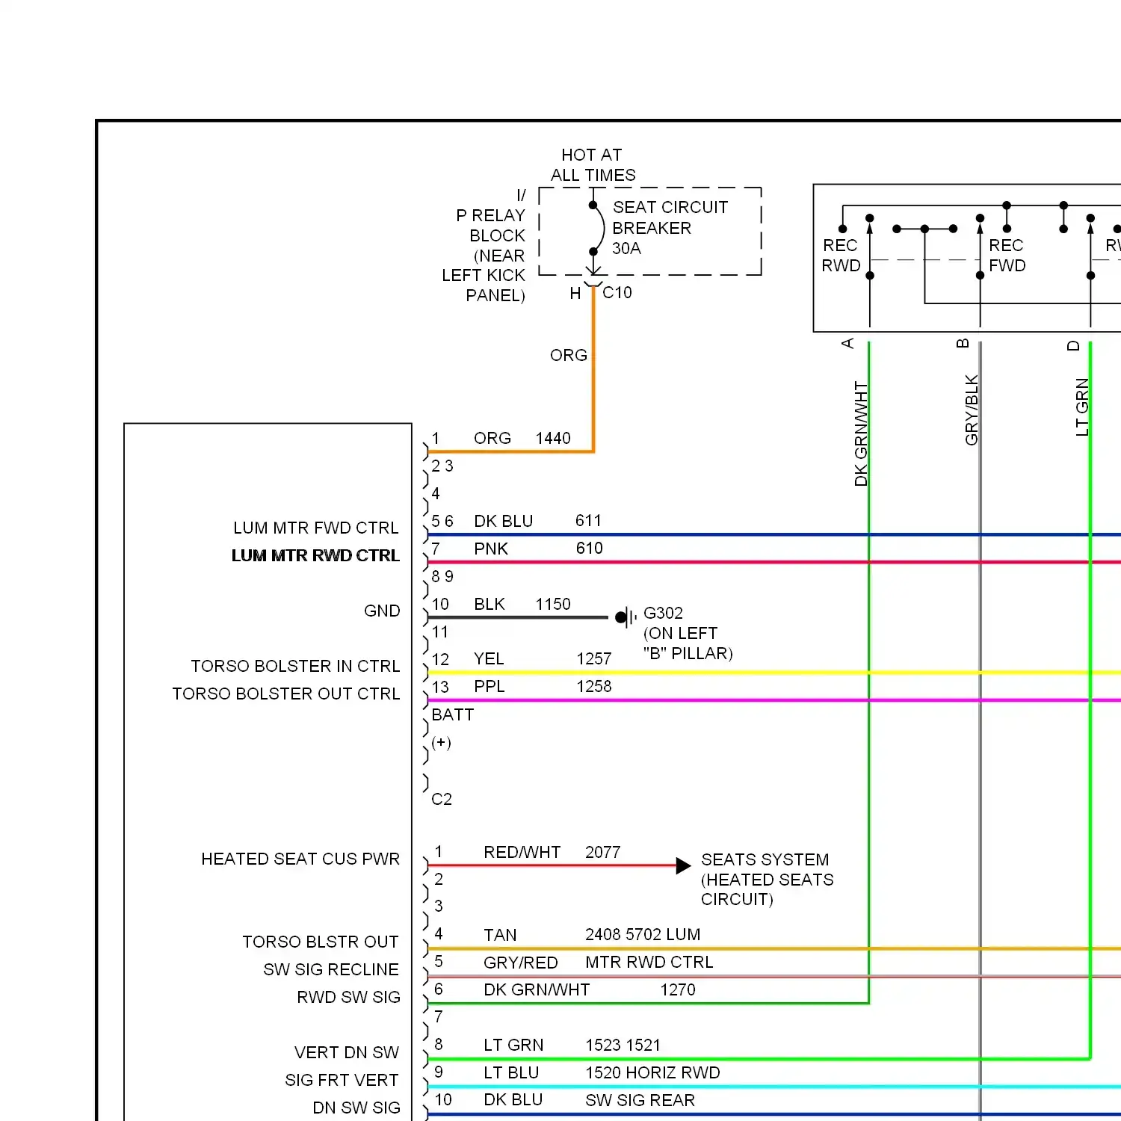Select the DN SW SIG label
Screen dimensions: 1121x1121
(x=356, y=1108)
